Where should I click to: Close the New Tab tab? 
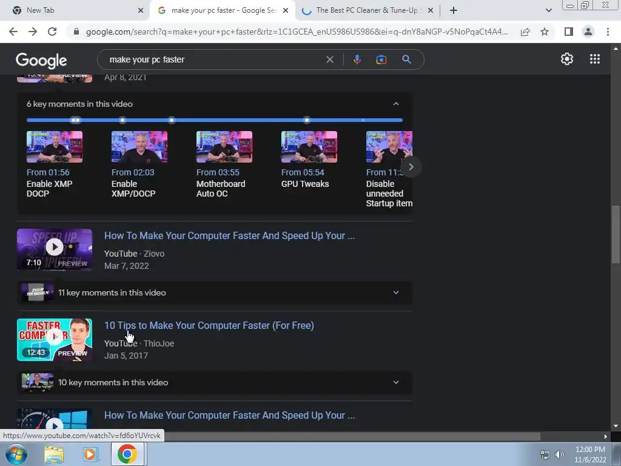(x=141, y=10)
